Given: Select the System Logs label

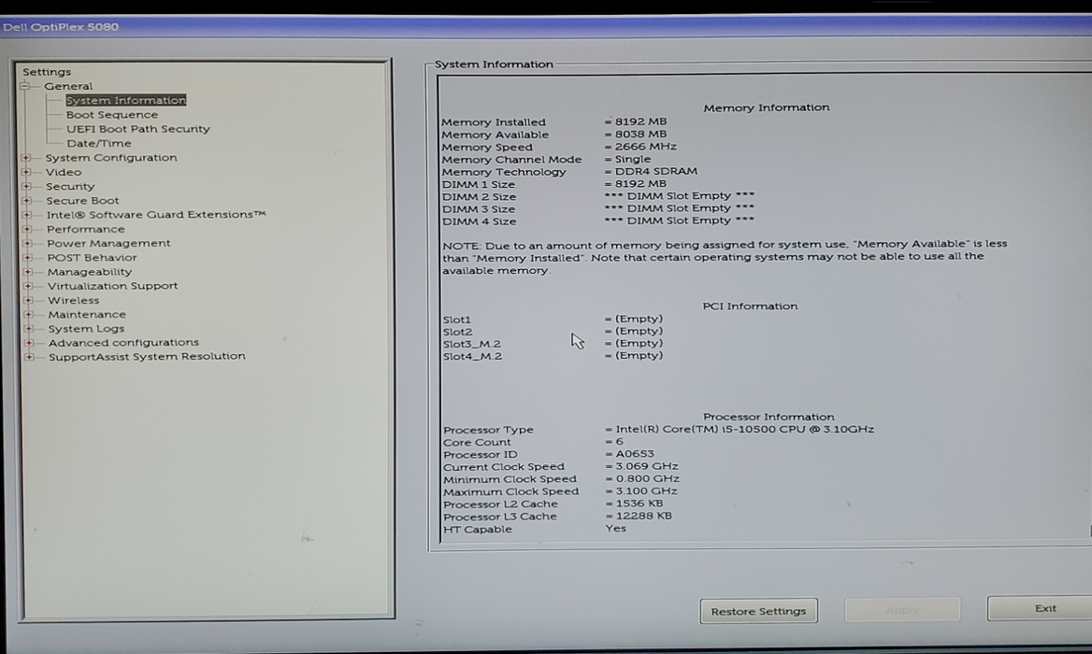Looking at the screenshot, I should [x=86, y=328].
